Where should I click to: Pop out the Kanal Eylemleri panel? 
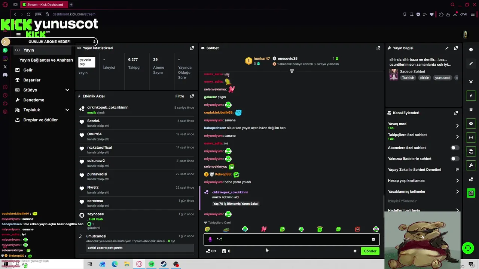(456, 113)
